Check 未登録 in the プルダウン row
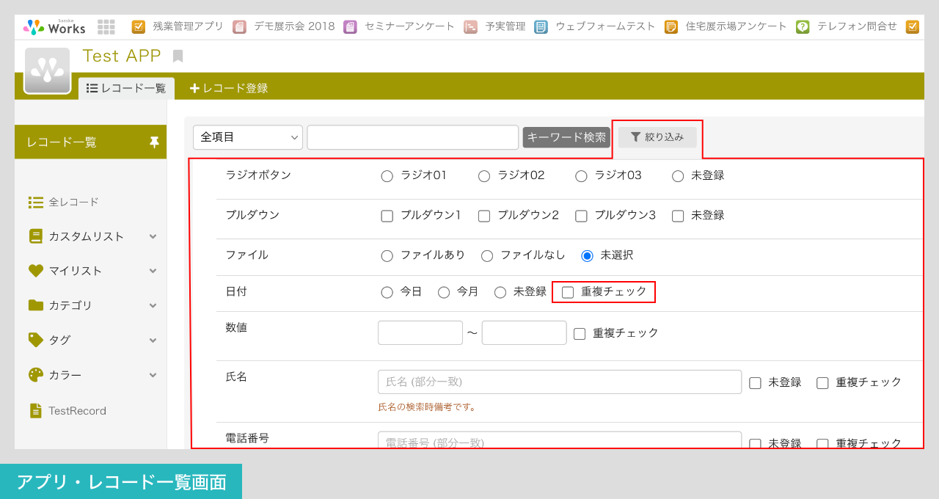 click(x=678, y=216)
